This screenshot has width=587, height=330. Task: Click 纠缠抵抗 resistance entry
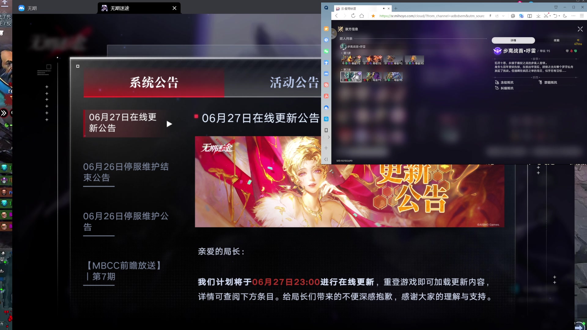tap(504, 88)
